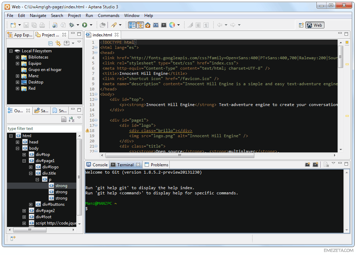Click the home gear toolbar icon

(148, 25)
